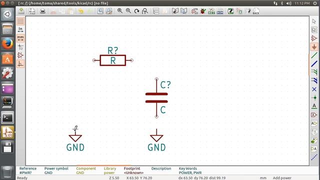Toggle orthogonal wire orientation

point(20,64)
